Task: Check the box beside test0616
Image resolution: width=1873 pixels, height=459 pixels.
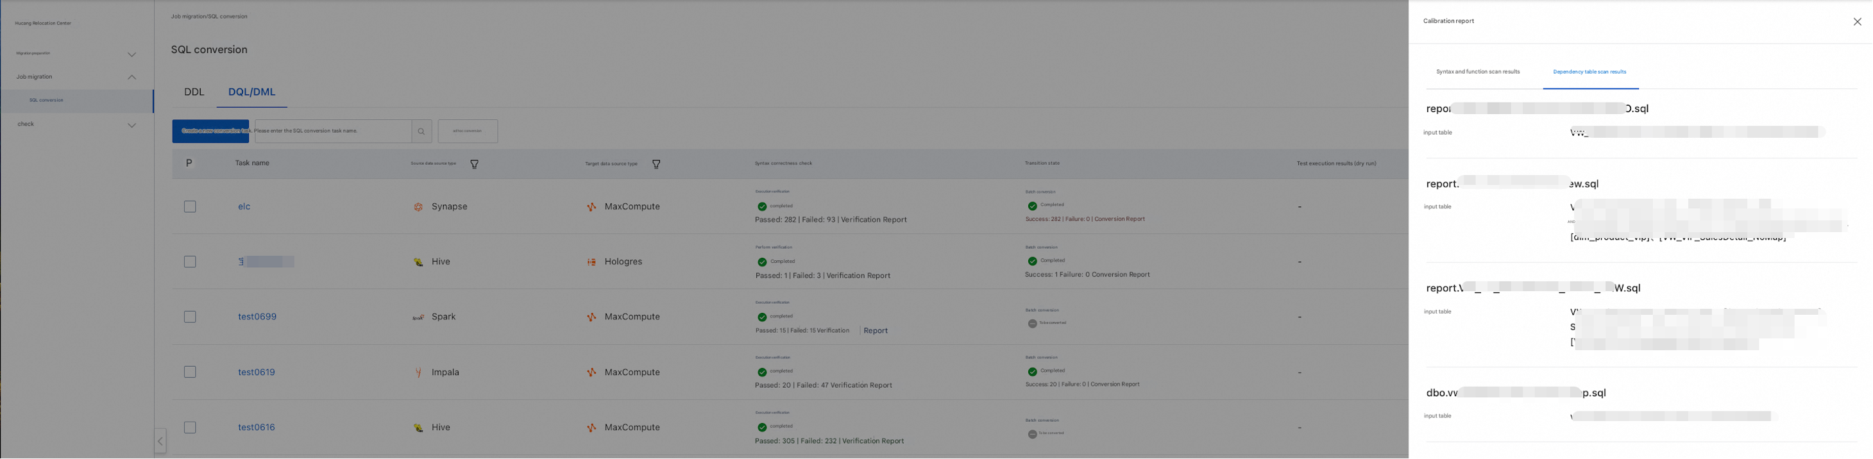Action: [190, 428]
